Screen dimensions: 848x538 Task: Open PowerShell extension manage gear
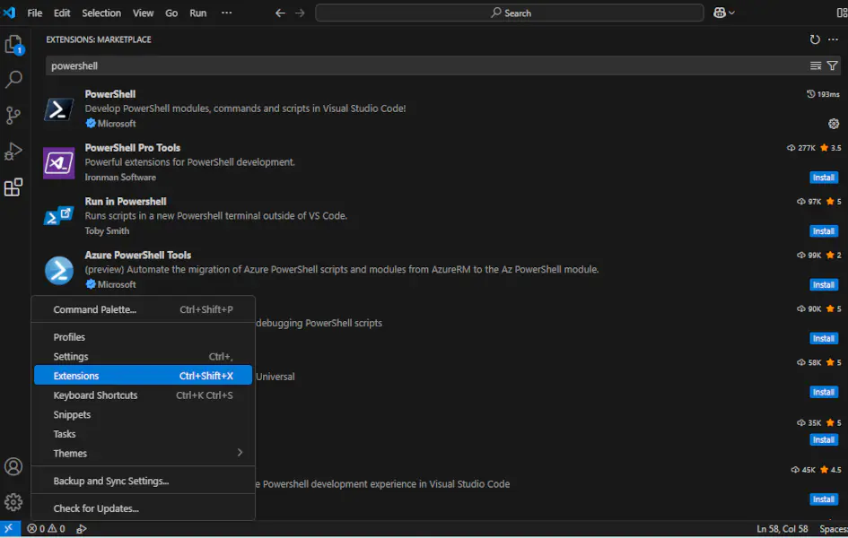pos(834,124)
